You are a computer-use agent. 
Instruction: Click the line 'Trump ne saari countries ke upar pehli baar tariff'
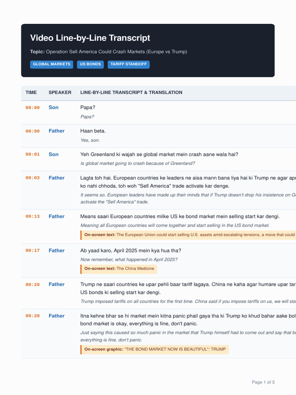188,289
